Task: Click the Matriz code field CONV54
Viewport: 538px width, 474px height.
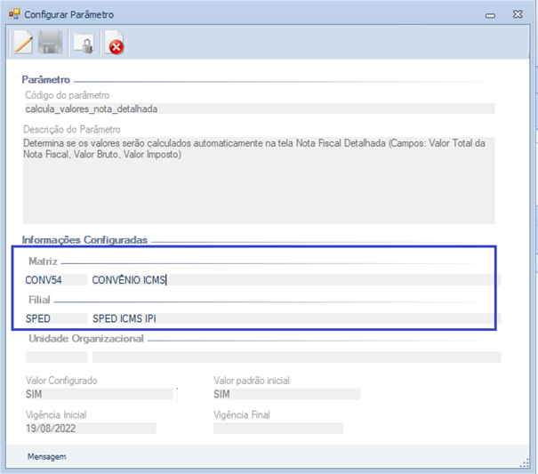Action: tap(55, 280)
